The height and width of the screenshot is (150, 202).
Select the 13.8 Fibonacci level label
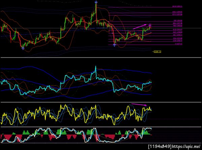pyautogui.click(x=177, y=41)
